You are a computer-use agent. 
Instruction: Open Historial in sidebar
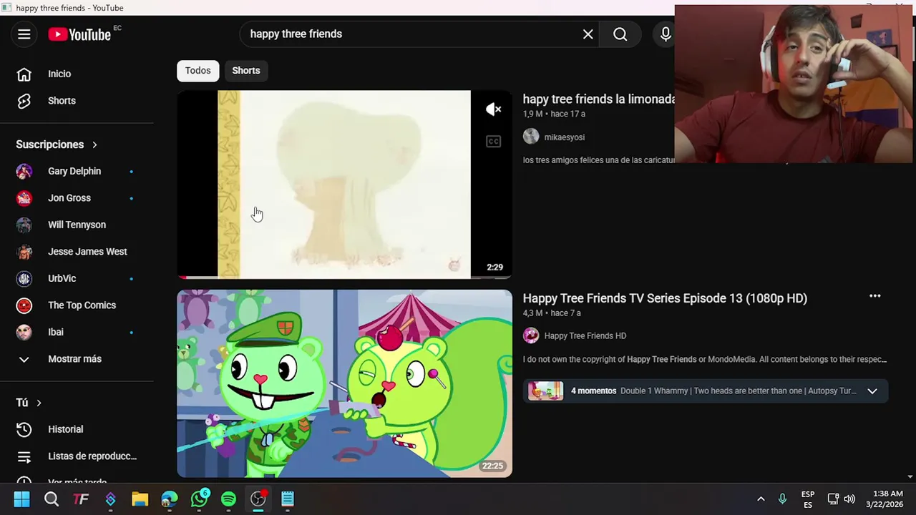coord(77,429)
